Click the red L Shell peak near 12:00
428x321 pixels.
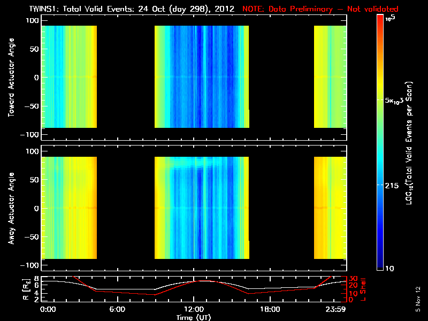[x=202, y=280]
